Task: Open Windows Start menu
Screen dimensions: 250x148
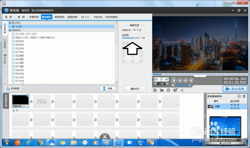Action: (x=6, y=142)
